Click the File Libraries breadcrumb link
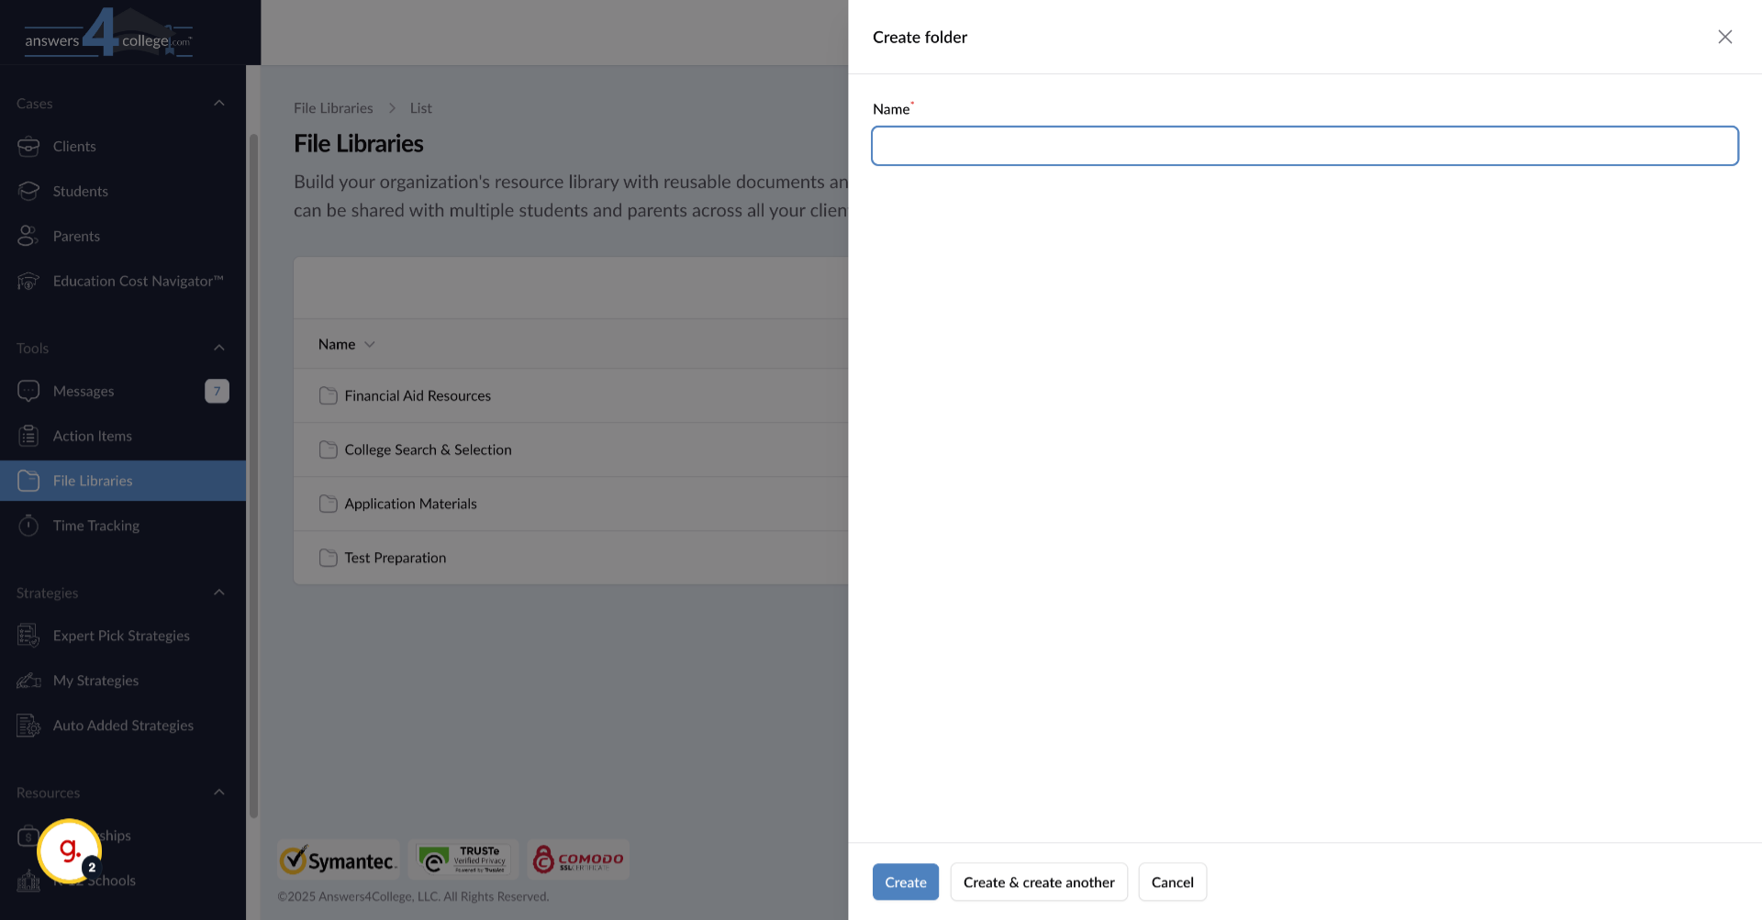The height and width of the screenshot is (920, 1762). pos(333,108)
